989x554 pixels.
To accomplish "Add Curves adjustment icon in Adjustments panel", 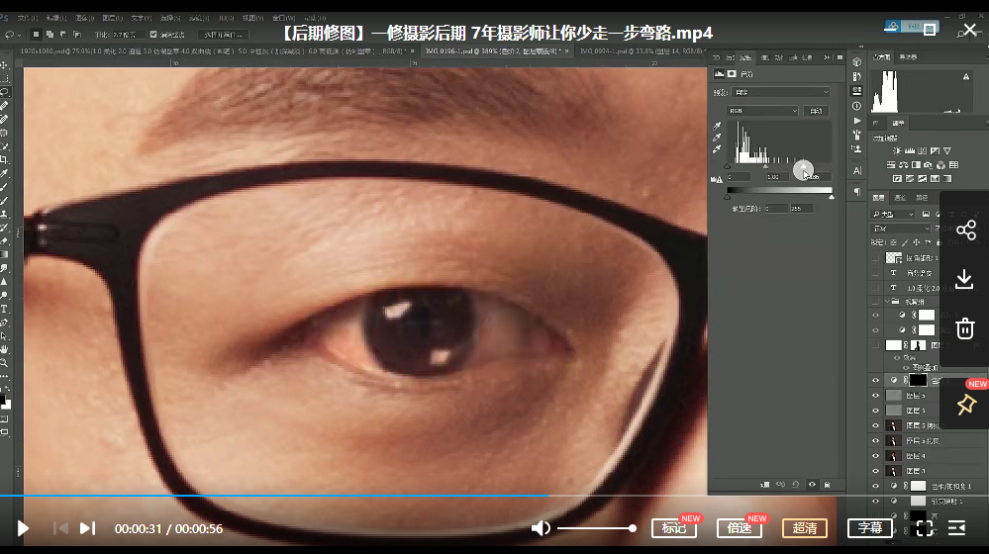I will (922, 150).
